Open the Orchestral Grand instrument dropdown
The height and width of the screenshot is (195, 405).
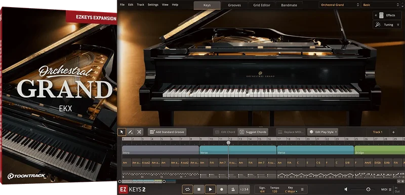(339, 5)
